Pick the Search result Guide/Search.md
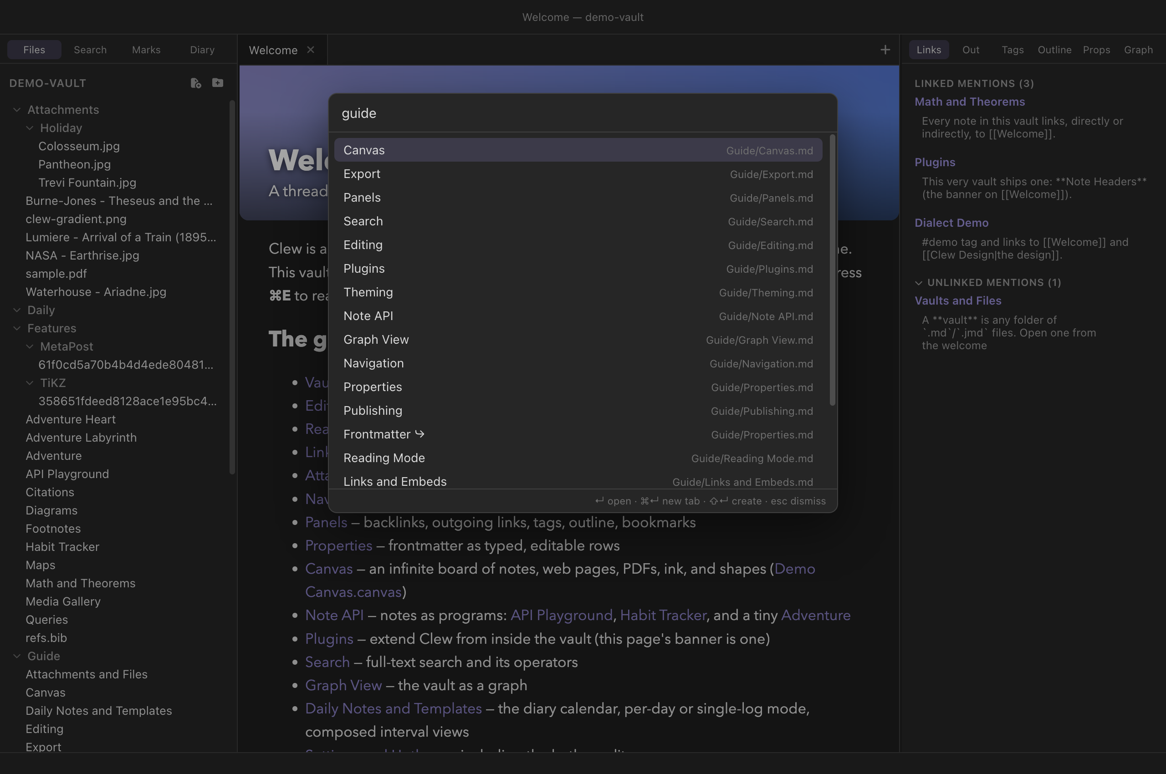Screen dimensions: 1166x774 [x=578, y=221]
